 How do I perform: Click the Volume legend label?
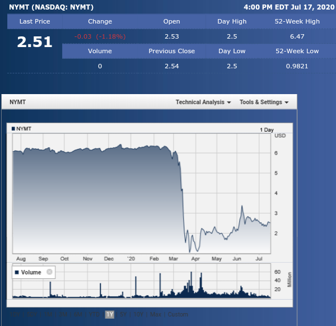click(28, 272)
